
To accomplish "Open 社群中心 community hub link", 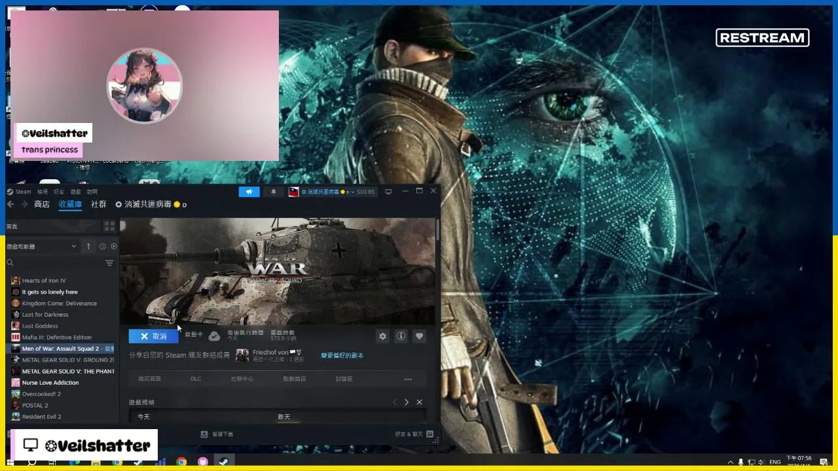I will coord(242,379).
